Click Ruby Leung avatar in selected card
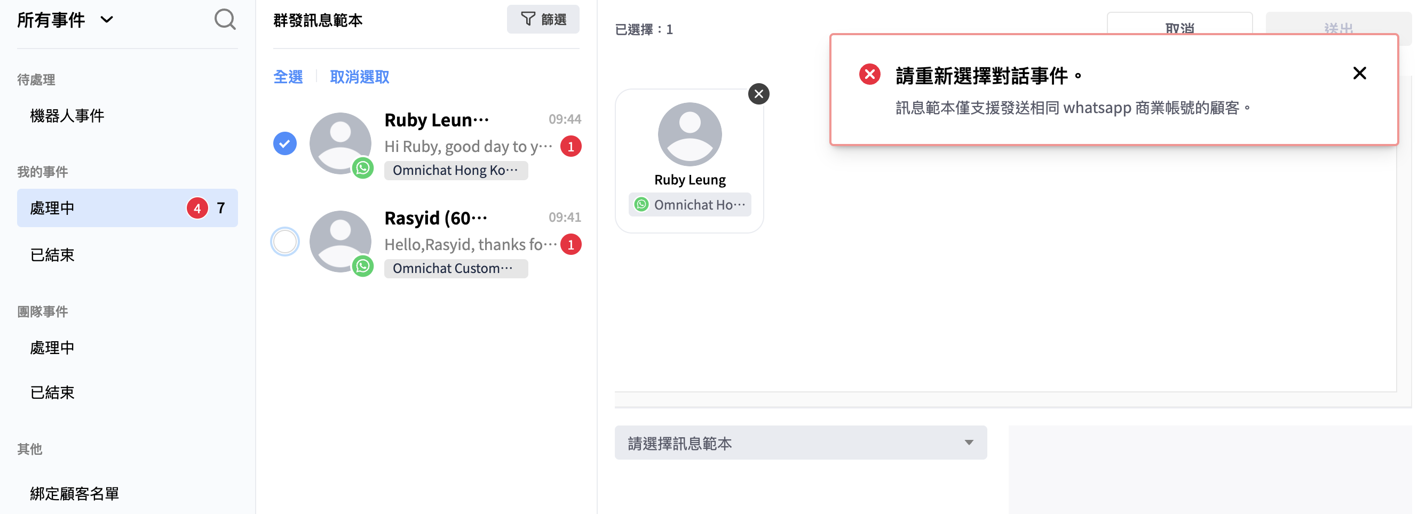 pyautogui.click(x=689, y=134)
